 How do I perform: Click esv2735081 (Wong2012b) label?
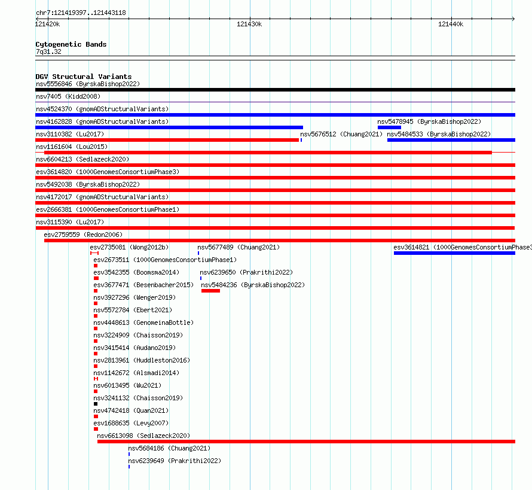[129, 247]
